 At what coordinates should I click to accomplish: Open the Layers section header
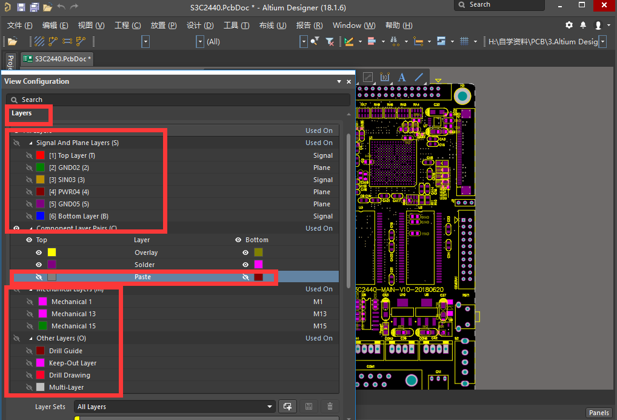(22, 113)
